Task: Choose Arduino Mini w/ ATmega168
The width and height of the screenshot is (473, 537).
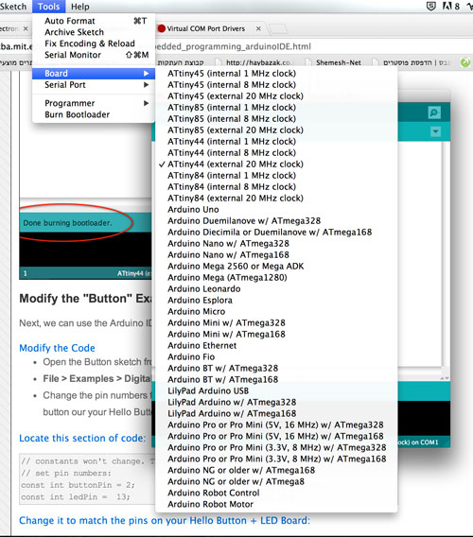Action: point(276,334)
